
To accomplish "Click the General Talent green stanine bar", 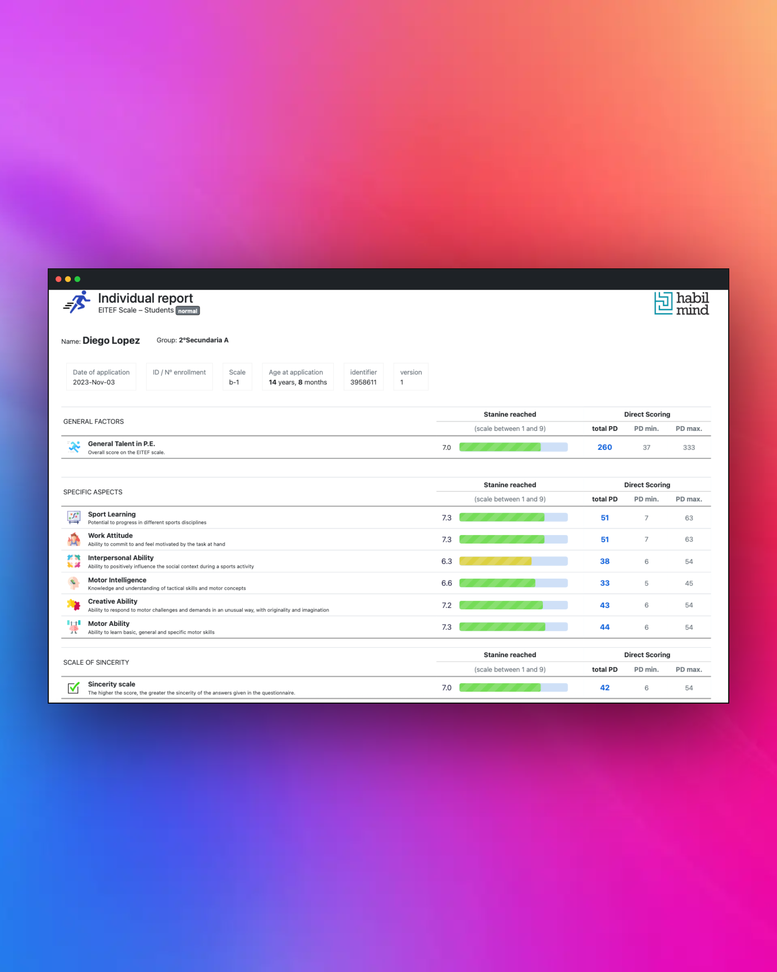I will (x=513, y=447).
